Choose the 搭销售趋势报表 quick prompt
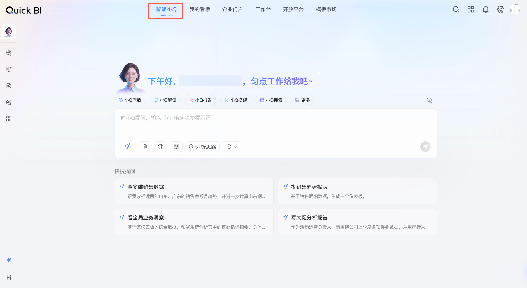 click(358, 191)
